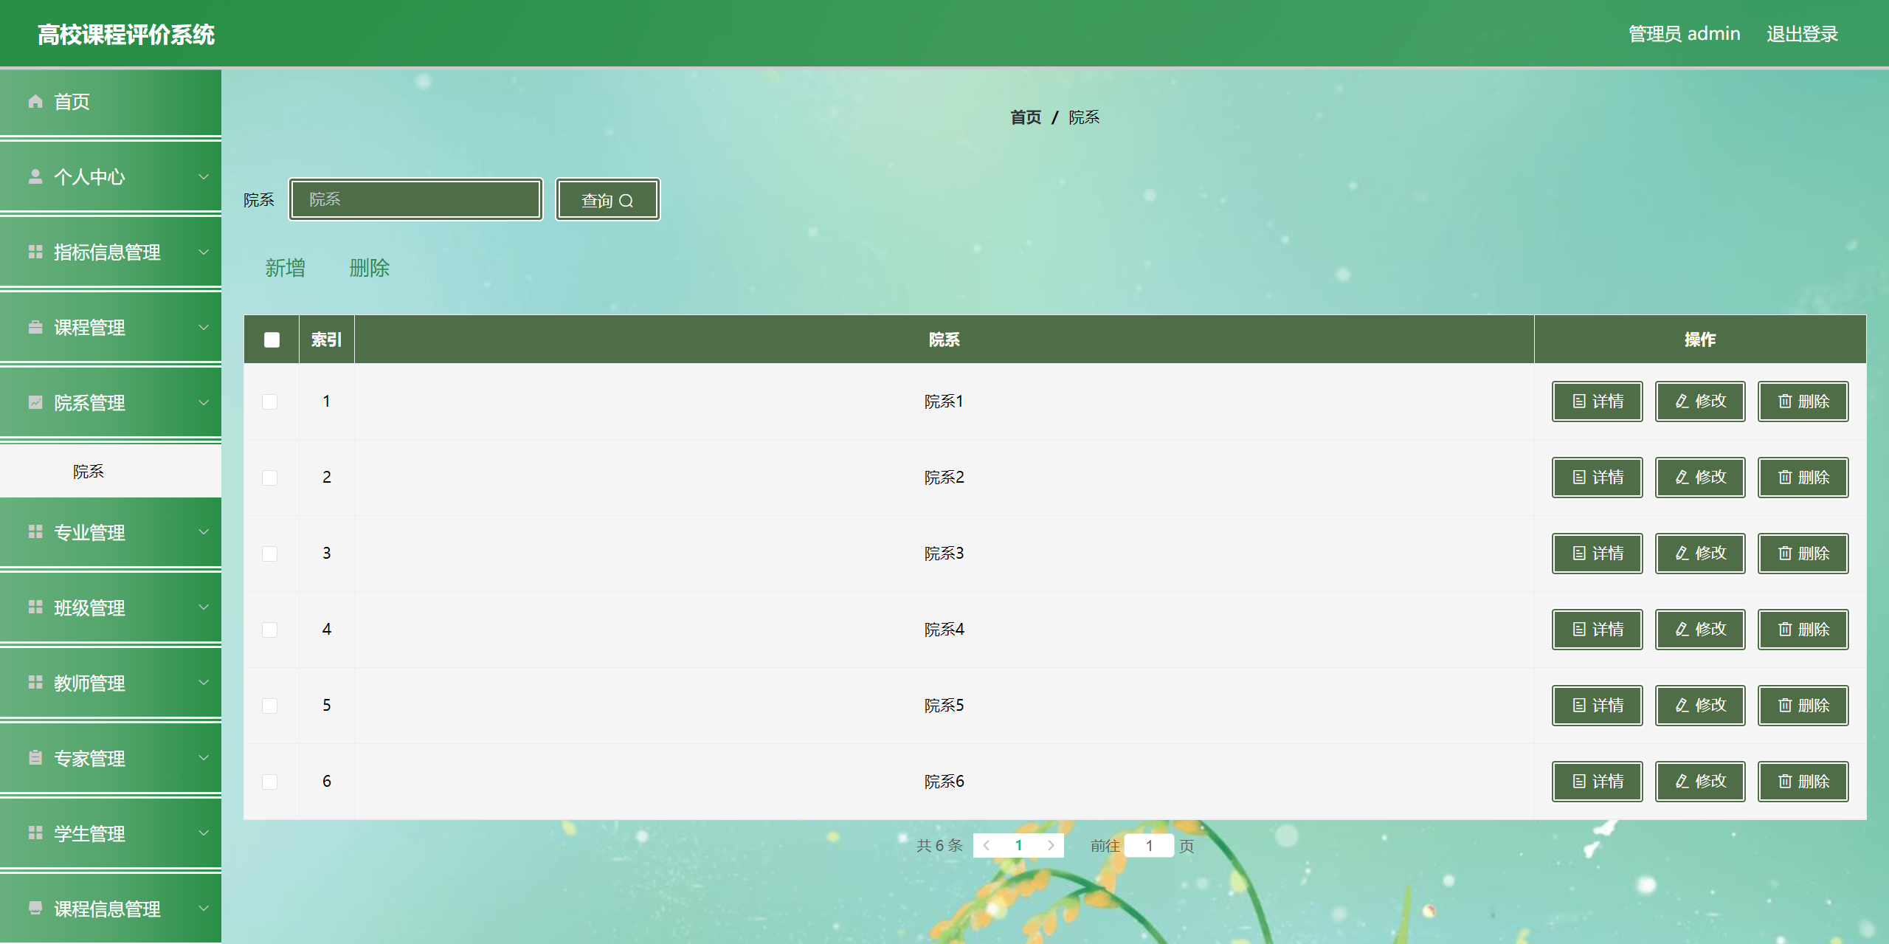Click the clipboard icon beside 专家管理
This screenshot has height=944, width=1889.
[35, 758]
